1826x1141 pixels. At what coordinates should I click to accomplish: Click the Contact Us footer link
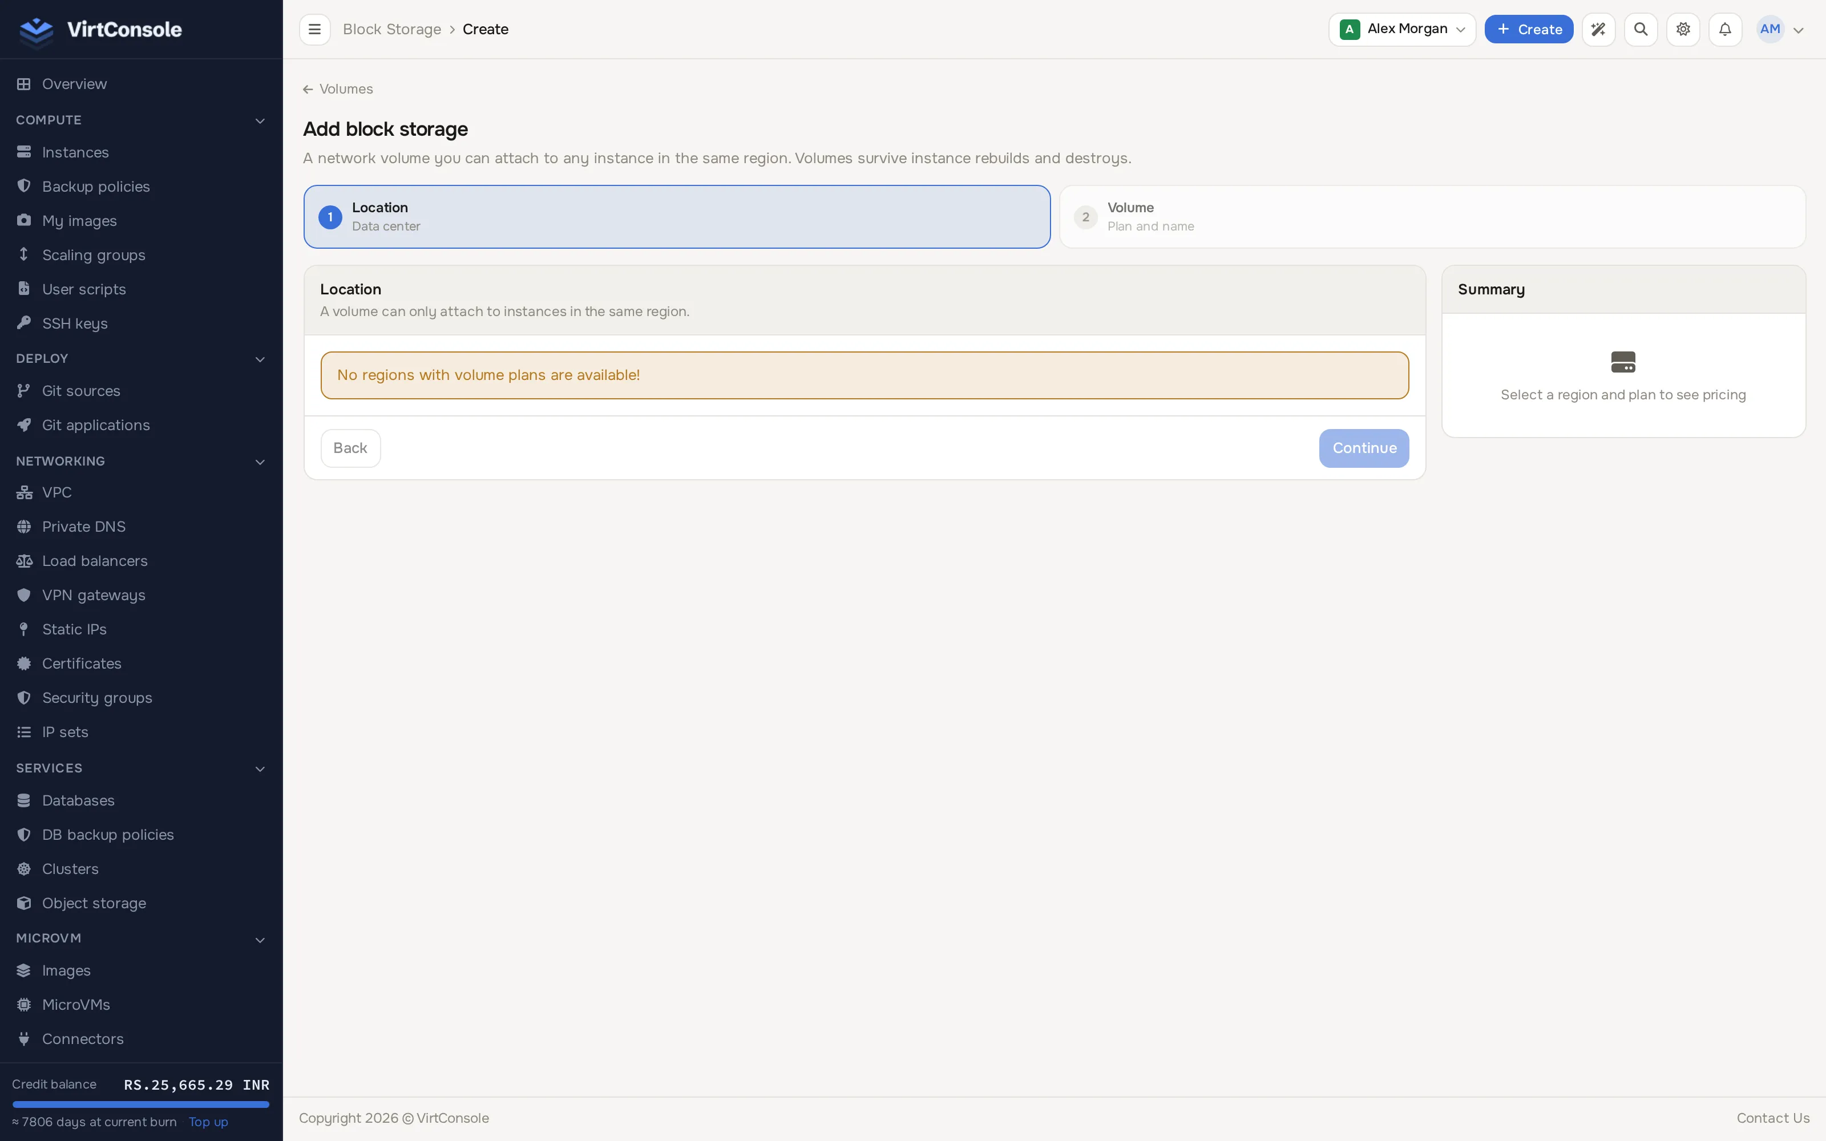click(1772, 1118)
